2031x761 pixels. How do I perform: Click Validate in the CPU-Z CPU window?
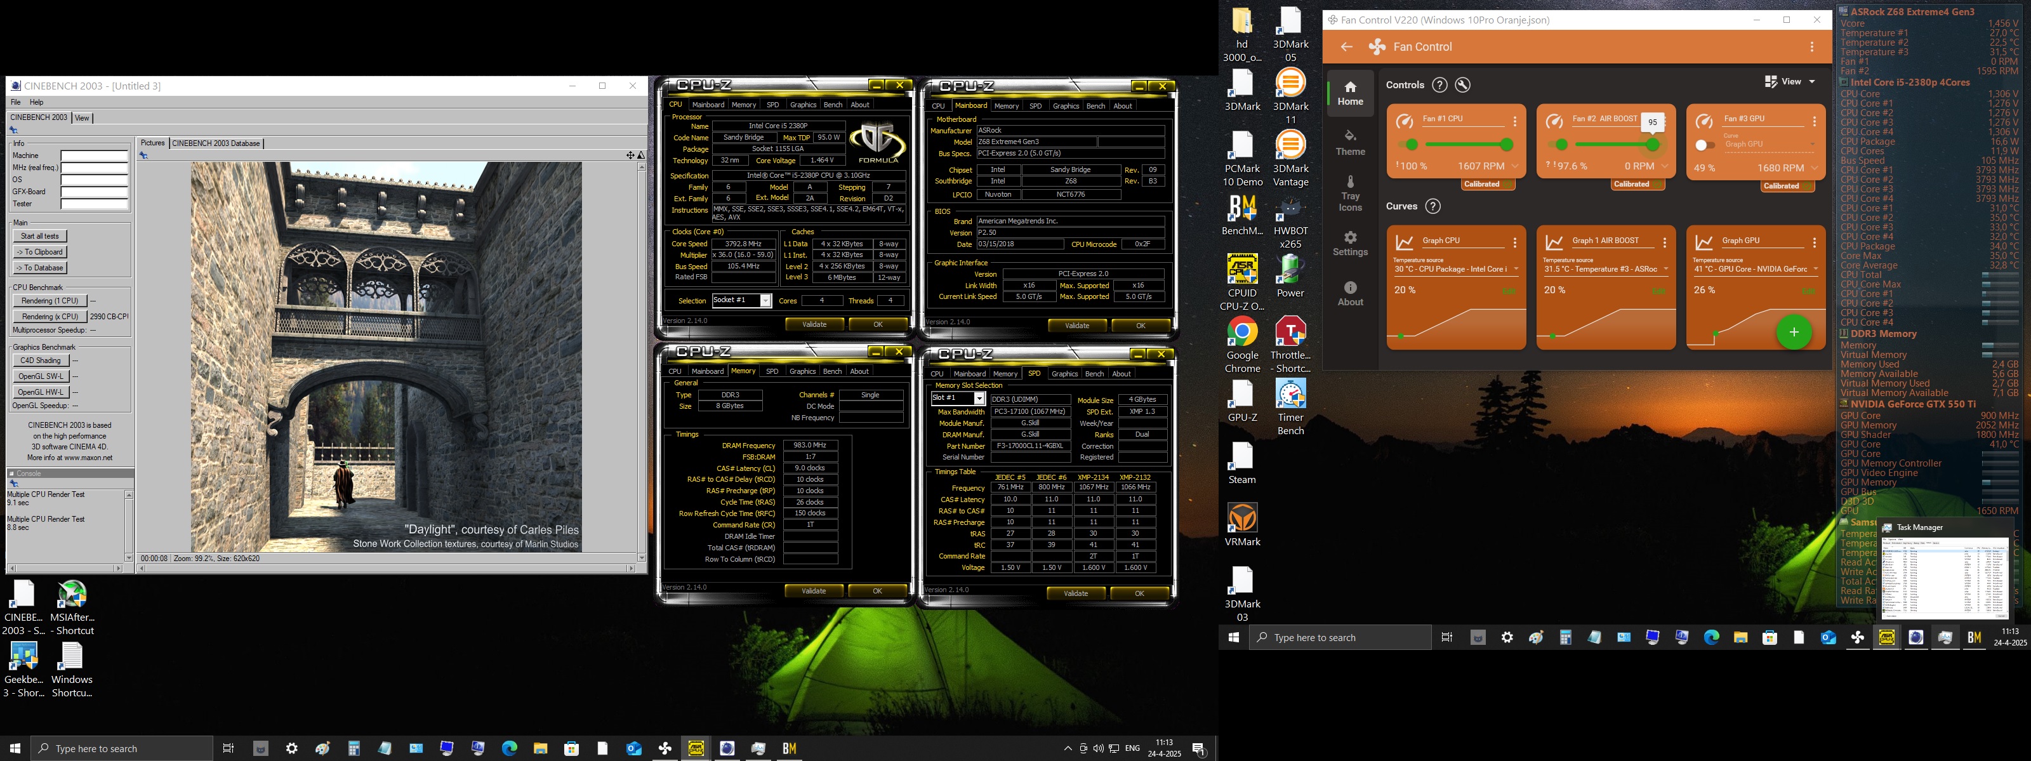click(814, 324)
